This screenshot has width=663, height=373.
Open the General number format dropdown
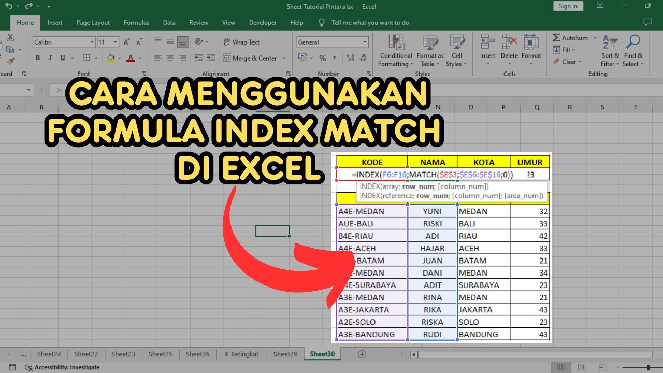pos(365,42)
